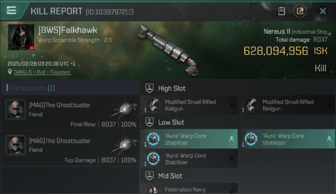Select the right-side Modified Small Rifled Railgun

pos(287,105)
